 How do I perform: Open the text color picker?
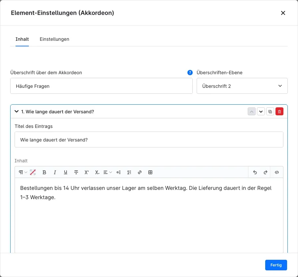pyautogui.click(x=33, y=172)
